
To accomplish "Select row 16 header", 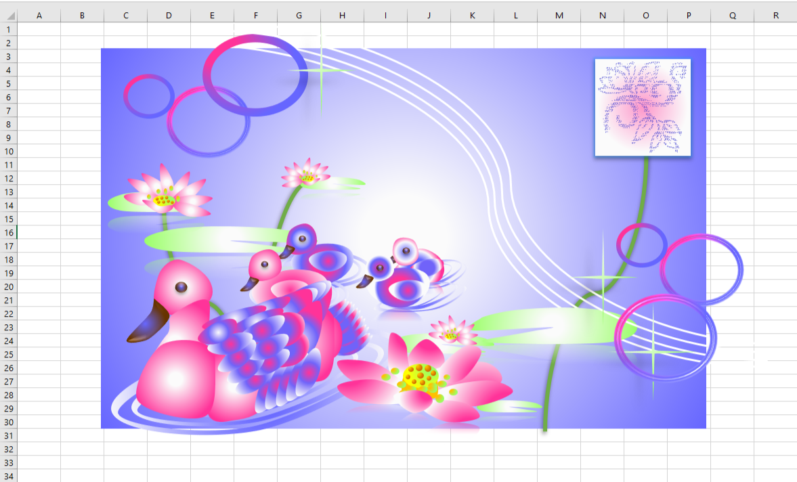I will click(x=9, y=233).
